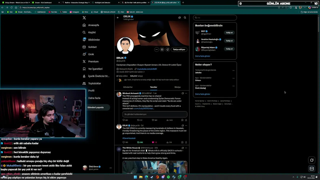The width and height of the screenshot is (320, 180).
Task: Open Windows Start menu
Action: click(135, 177)
